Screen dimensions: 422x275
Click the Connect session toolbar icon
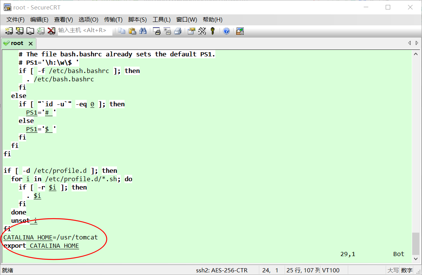coord(9,31)
